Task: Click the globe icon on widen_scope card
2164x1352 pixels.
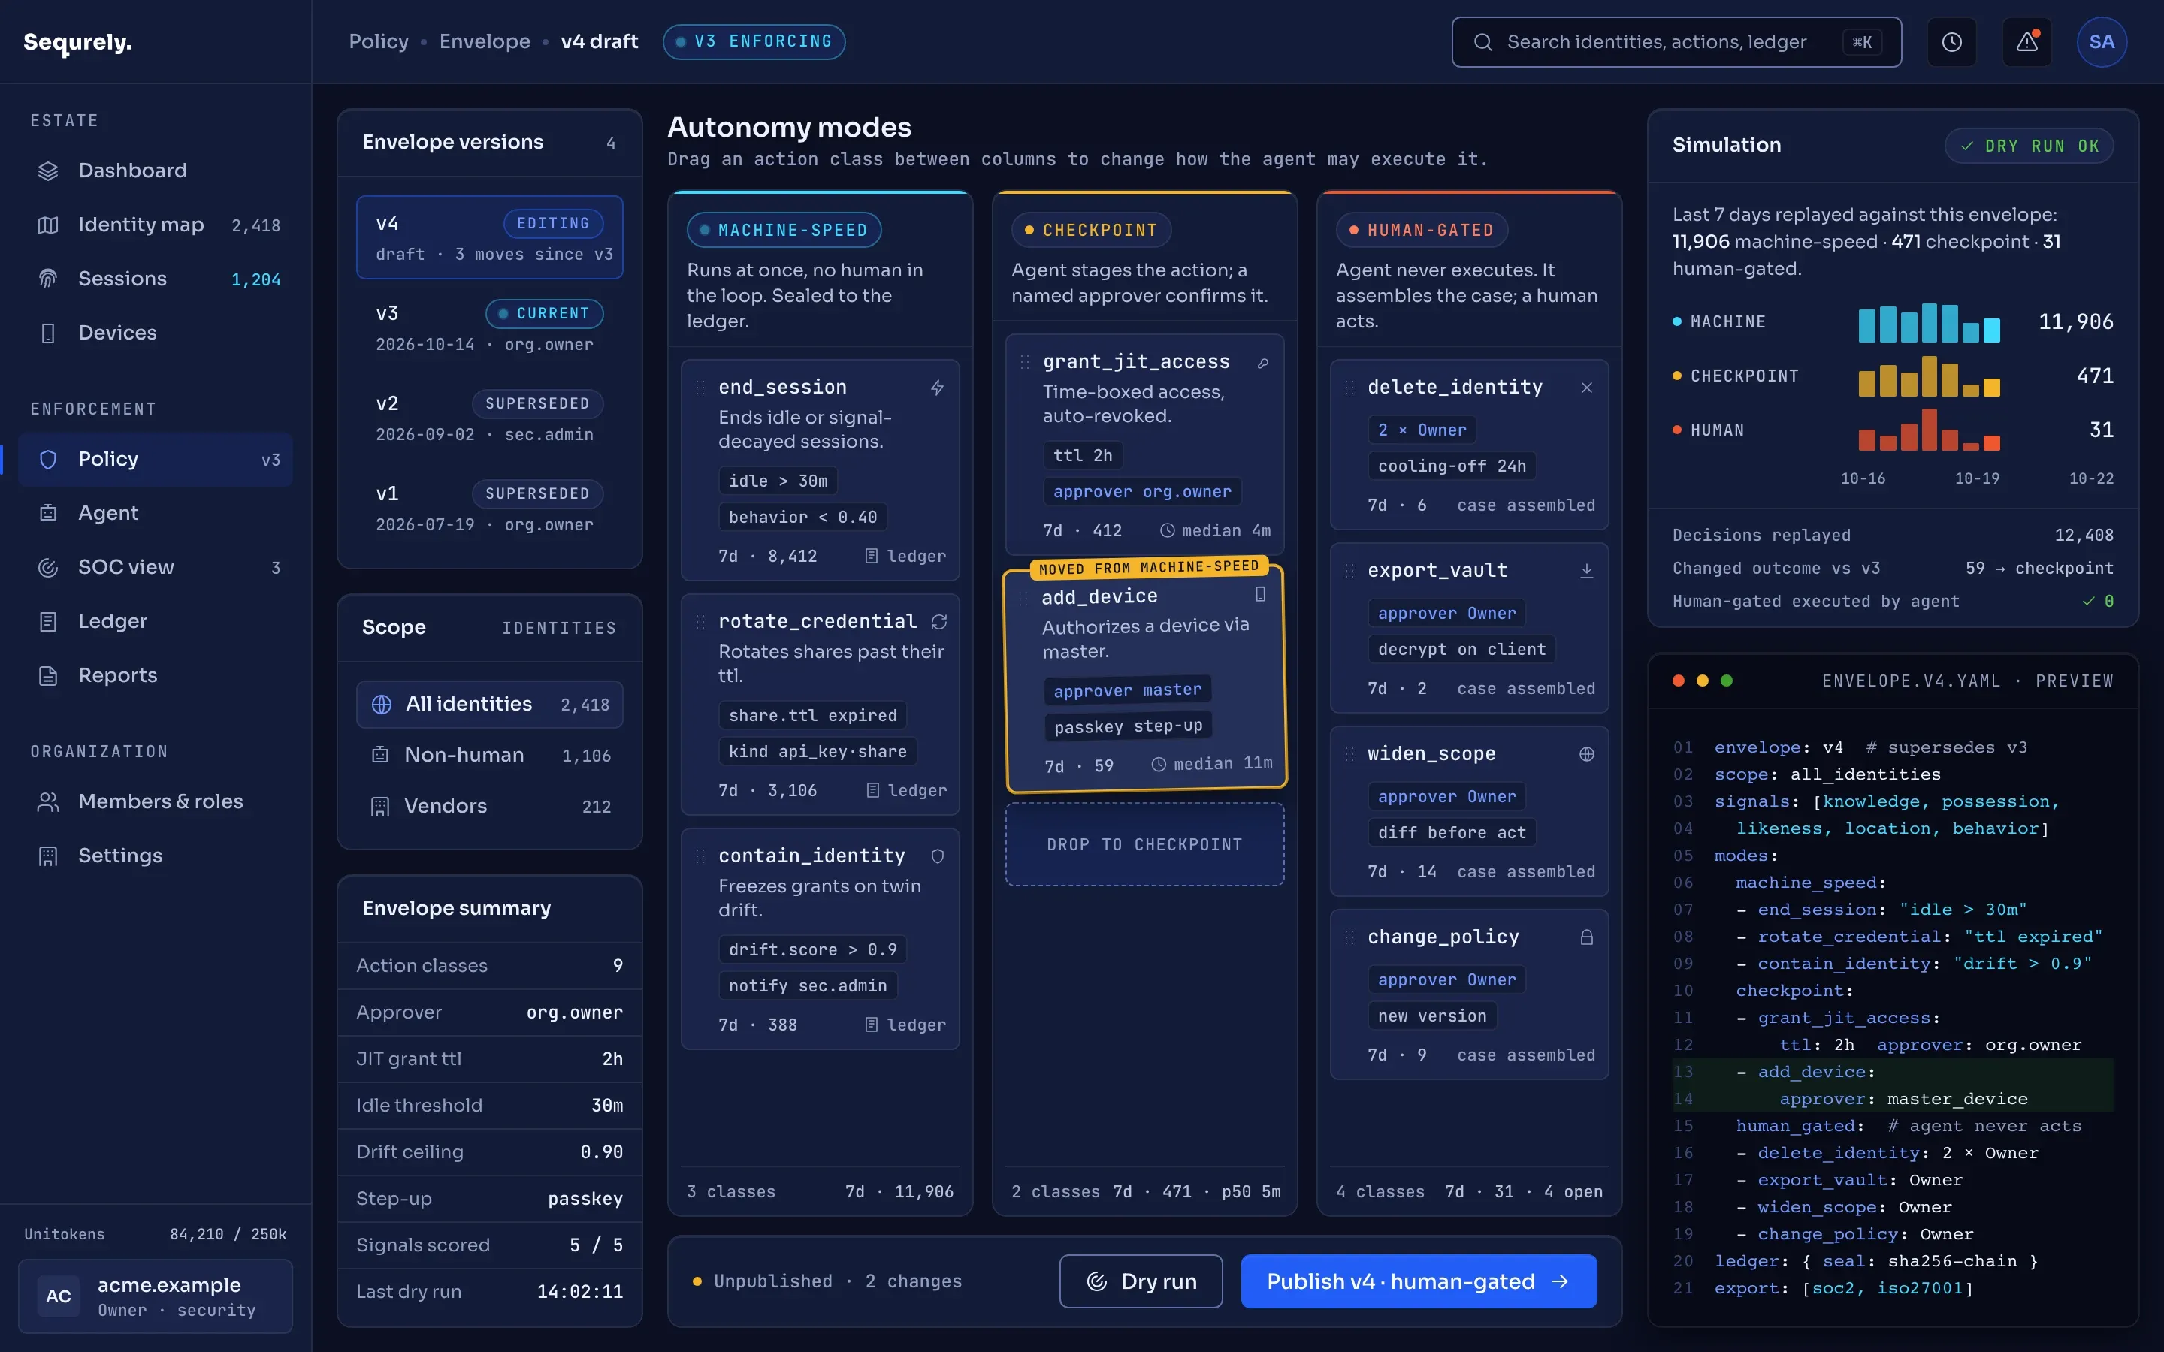Action: [x=1586, y=754]
